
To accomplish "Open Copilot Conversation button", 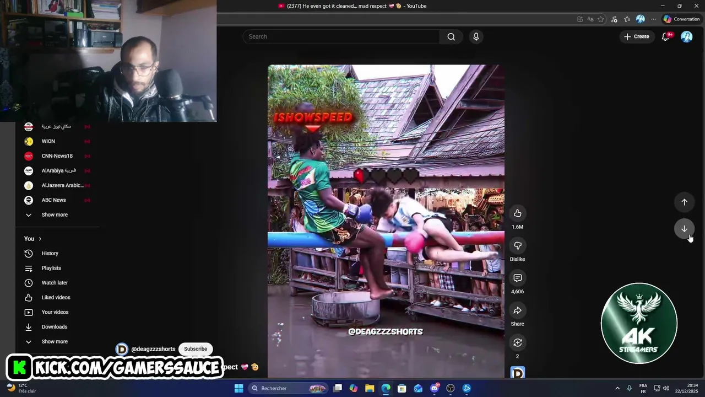I will [x=681, y=19].
